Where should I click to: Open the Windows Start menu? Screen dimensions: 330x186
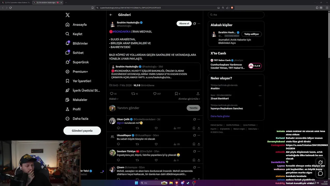(x=136, y=183)
